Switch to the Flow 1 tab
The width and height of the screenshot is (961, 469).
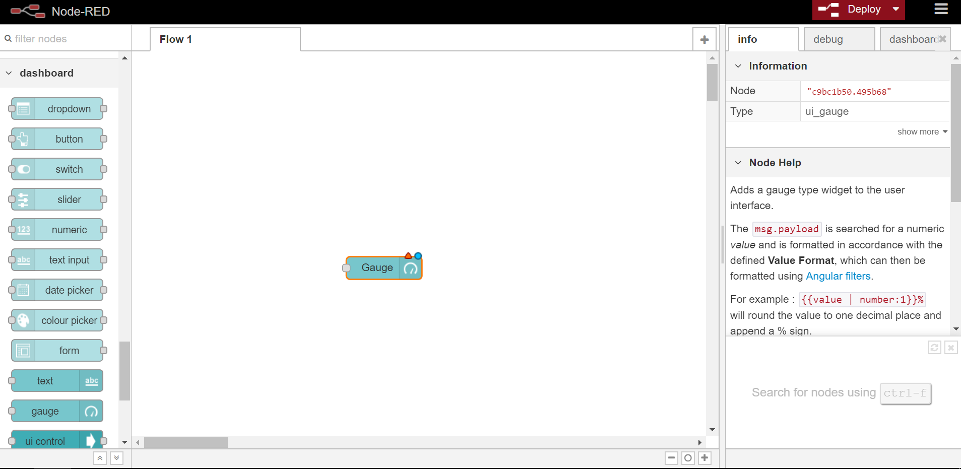coord(225,39)
